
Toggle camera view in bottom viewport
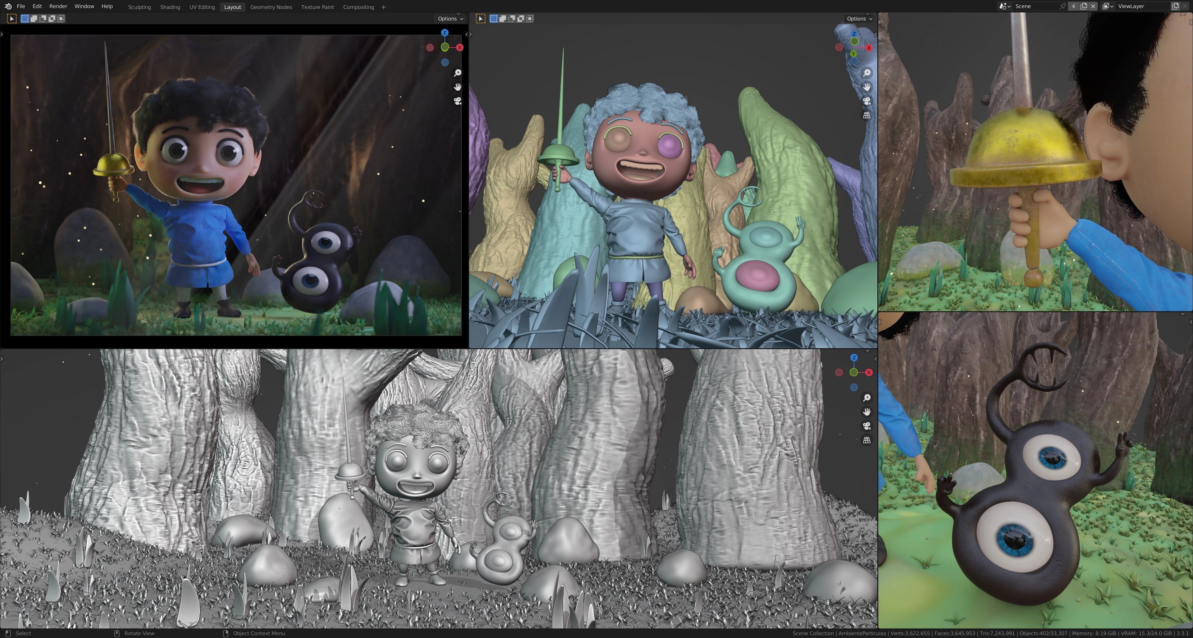[866, 426]
